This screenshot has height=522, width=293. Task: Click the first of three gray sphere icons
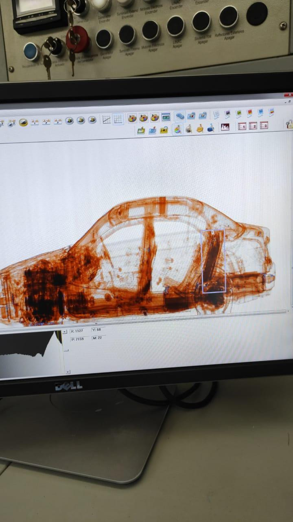tap(70, 121)
